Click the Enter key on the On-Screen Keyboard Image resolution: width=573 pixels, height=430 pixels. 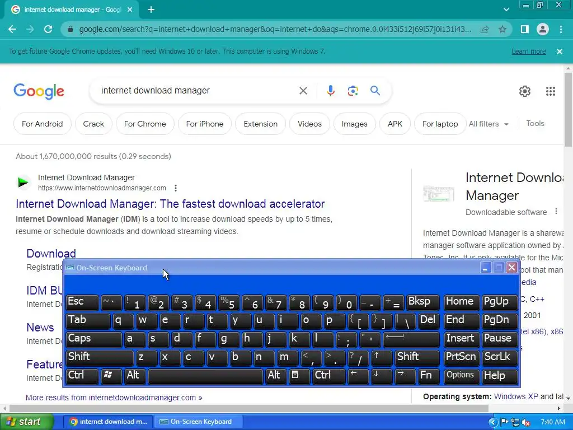[x=411, y=339]
